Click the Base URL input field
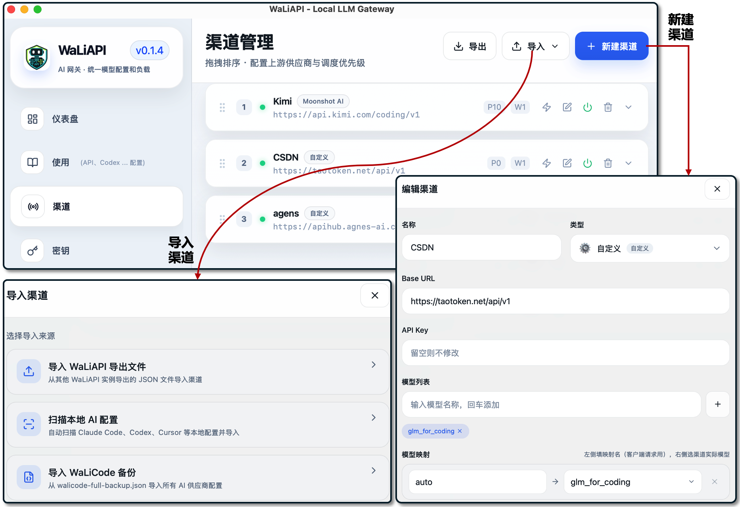The image size is (740, 507). click(x=566, y=301)
